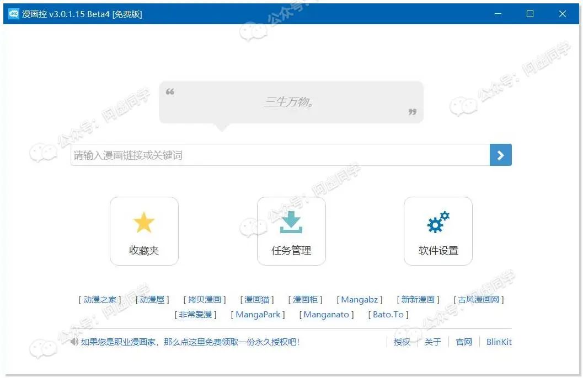This screenshot has height=378, width=583.
Task: Maximize the 漫画控 window
Action: (x=530, y=14)
